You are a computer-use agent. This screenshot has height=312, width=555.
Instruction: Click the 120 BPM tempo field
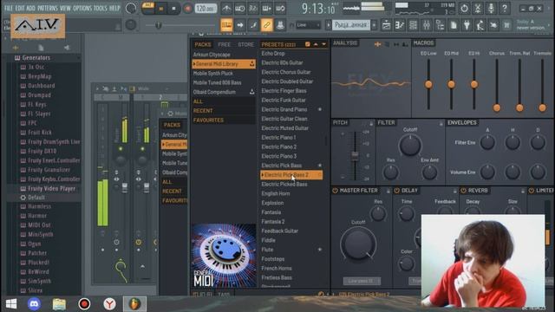pos(206,8)
